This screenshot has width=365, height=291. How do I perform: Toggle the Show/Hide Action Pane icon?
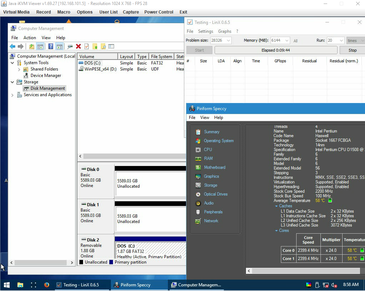[60, 47]
